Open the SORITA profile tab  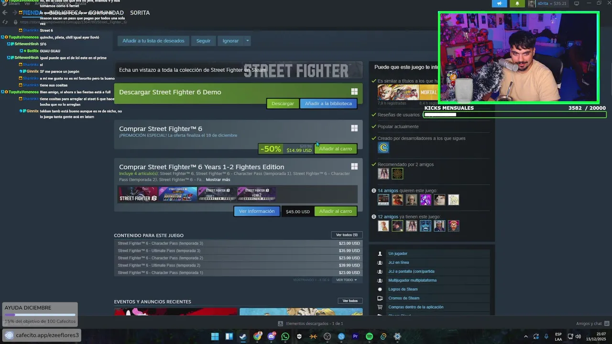tap(140, 13)
